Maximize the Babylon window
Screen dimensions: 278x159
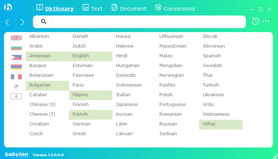pyautogui.click(x=261, y=9)
